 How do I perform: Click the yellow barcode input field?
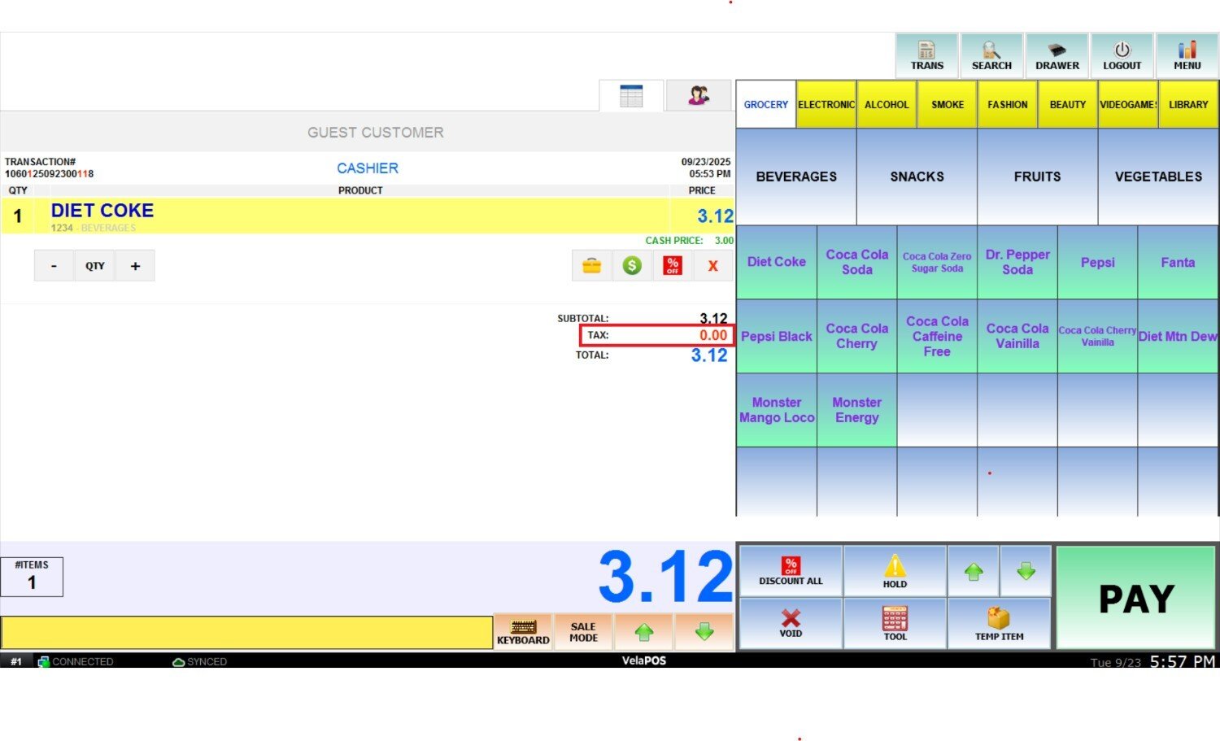click(x=246, y=632)
